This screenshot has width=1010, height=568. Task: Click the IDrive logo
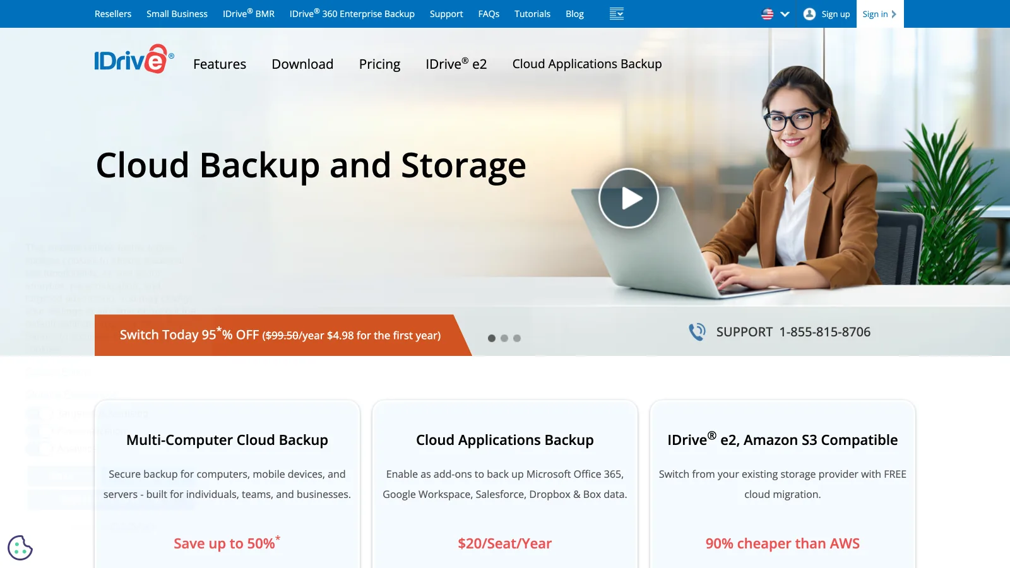coord(134,59)
